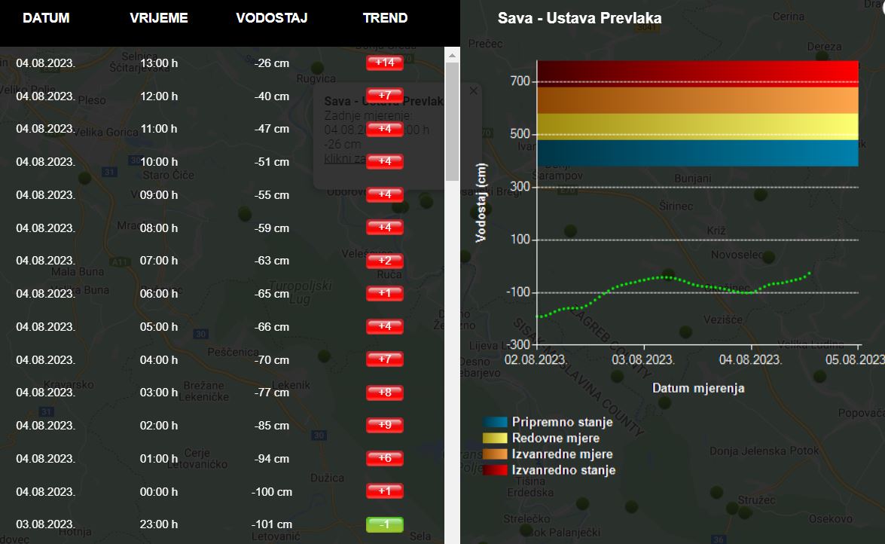Open the 'klikni za' link in popup
Viewport: 885px width, 544px height.
coord(340,158)
